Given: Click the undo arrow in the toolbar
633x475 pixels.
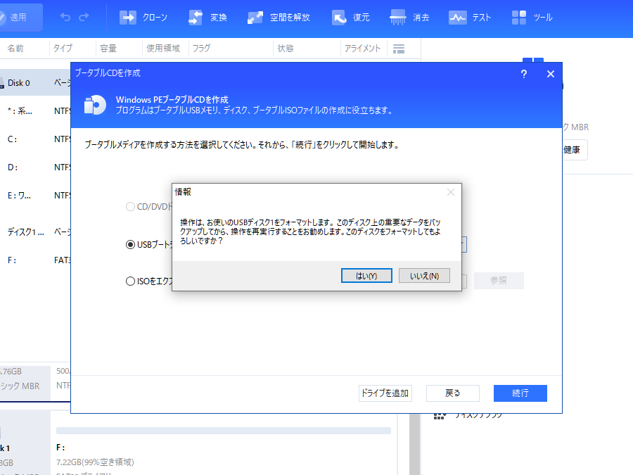Looking at the screenshot, I should point(65,17).
